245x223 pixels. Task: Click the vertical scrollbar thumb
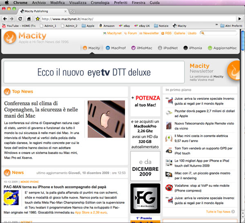pos(243,40)
